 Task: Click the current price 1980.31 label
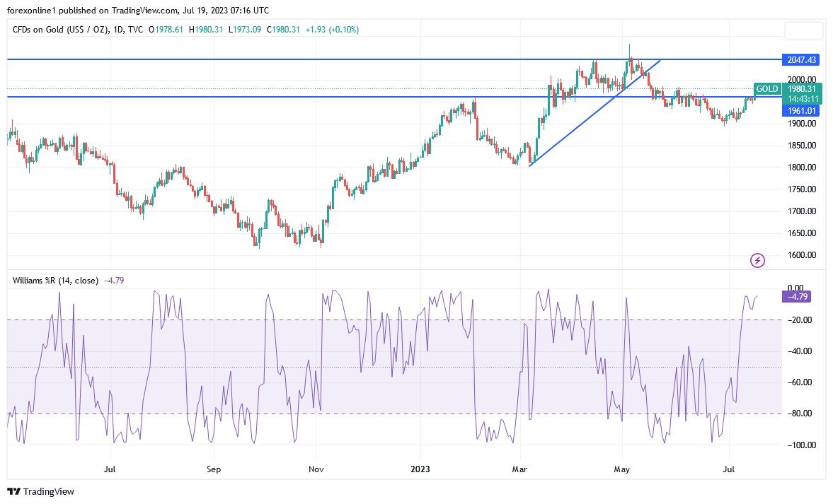pyautogui.click(x=802, y=89)
